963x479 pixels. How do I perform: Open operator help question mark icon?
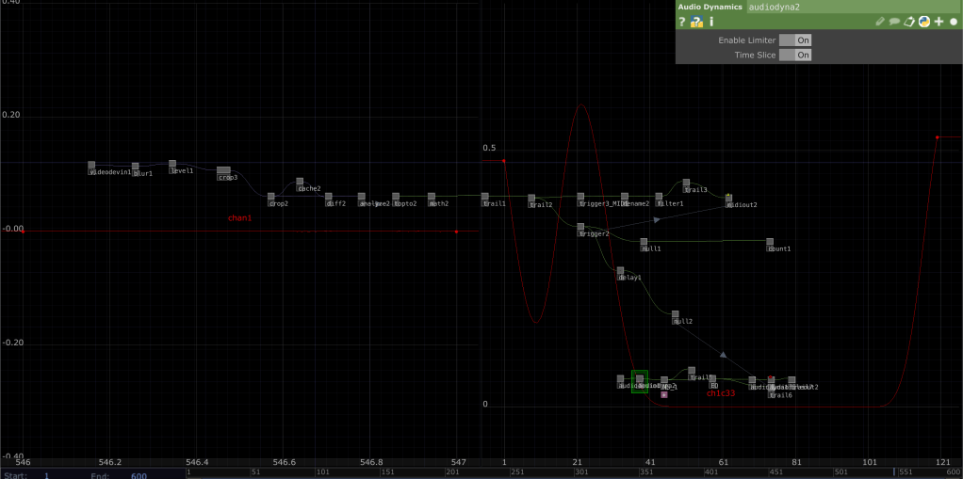(682, 22)
